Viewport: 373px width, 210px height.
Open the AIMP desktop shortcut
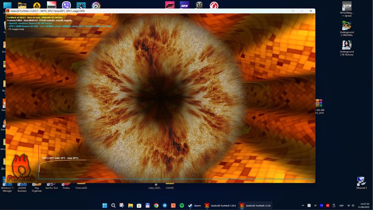pos(37,5)
